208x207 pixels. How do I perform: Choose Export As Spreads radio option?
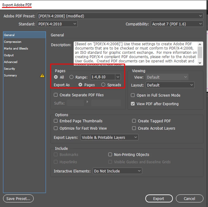[103, 85]
